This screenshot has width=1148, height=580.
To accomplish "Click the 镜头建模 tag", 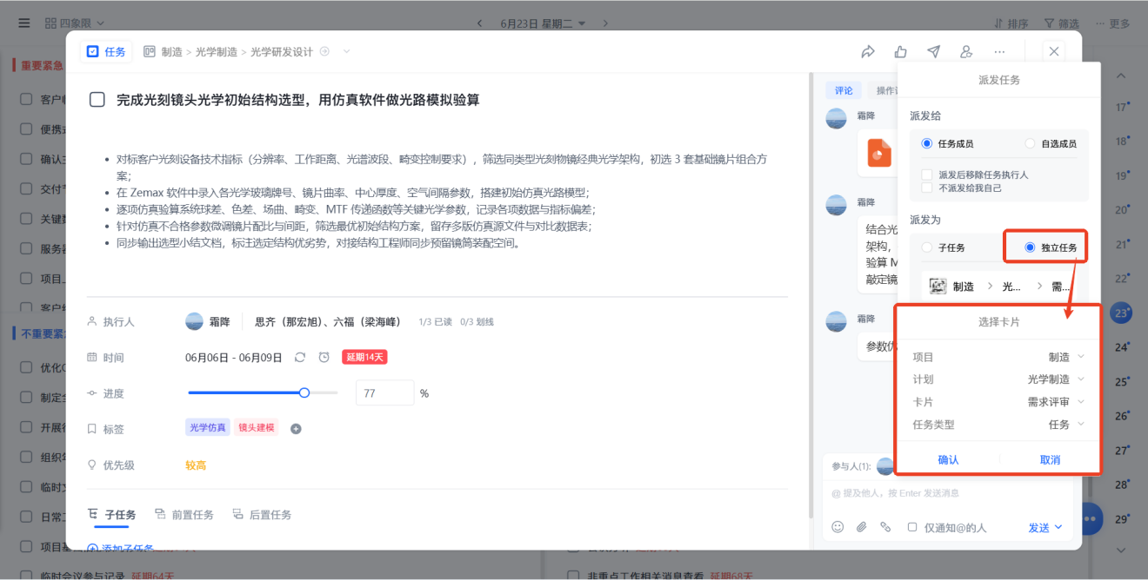I will [257, 428].
